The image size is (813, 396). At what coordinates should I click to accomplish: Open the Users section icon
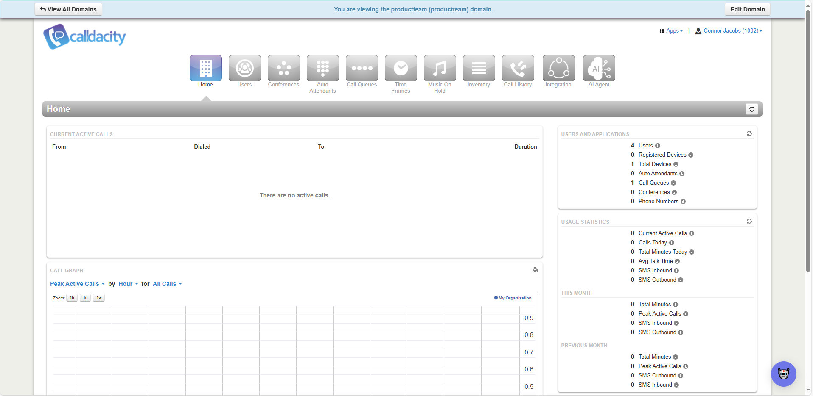(x=244, y=69)
